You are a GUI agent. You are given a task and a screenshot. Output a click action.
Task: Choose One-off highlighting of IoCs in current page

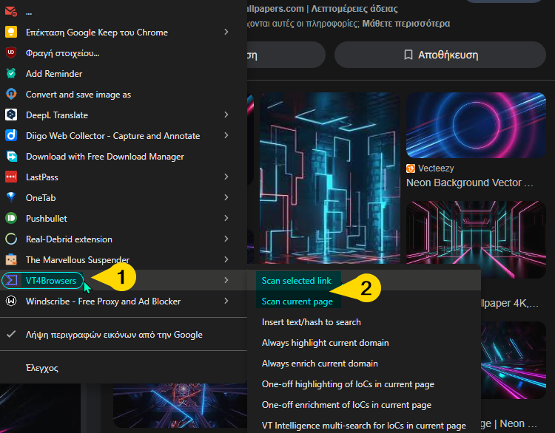click(364, 384)
